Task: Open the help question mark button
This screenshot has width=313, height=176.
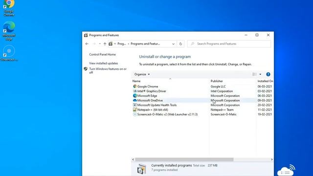Action: pyautogui.click(x=268, y=74)
